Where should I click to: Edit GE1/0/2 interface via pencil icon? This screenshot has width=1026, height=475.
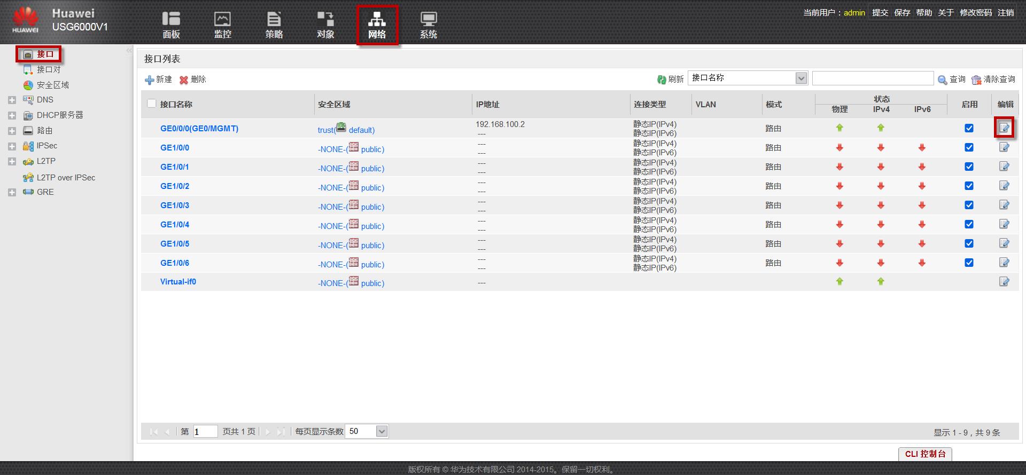pyautogui.click(x=1004, y=186)
